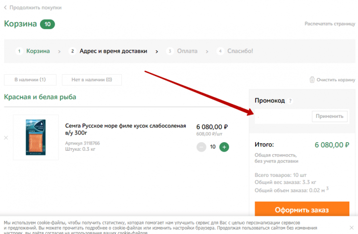Remove the Семга item with the X icon
The image size is (358, 234).
[6, 138]
